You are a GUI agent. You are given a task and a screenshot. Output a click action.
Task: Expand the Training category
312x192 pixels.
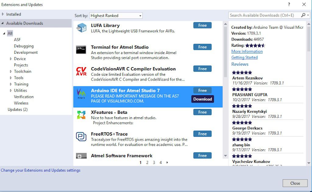point(11,84)
